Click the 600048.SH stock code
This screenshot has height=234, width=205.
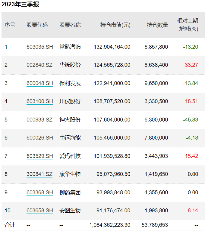click(39, 83)
